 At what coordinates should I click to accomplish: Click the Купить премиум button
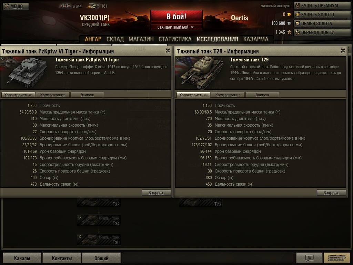click(322, 6)
